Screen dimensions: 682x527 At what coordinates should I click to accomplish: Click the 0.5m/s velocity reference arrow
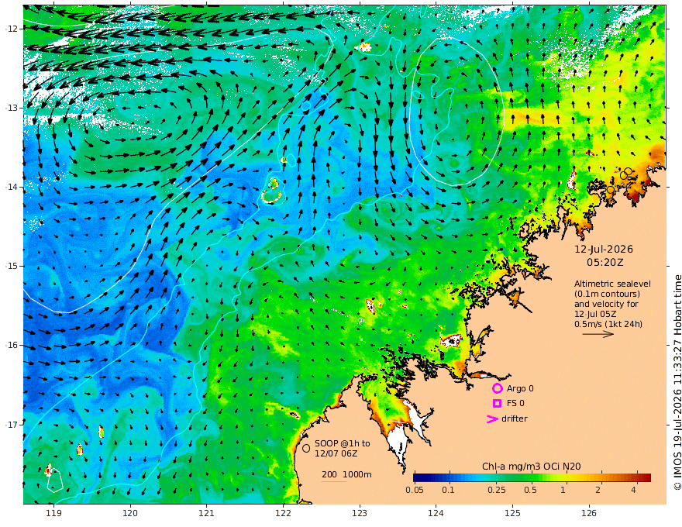click(x=598, y=334)
